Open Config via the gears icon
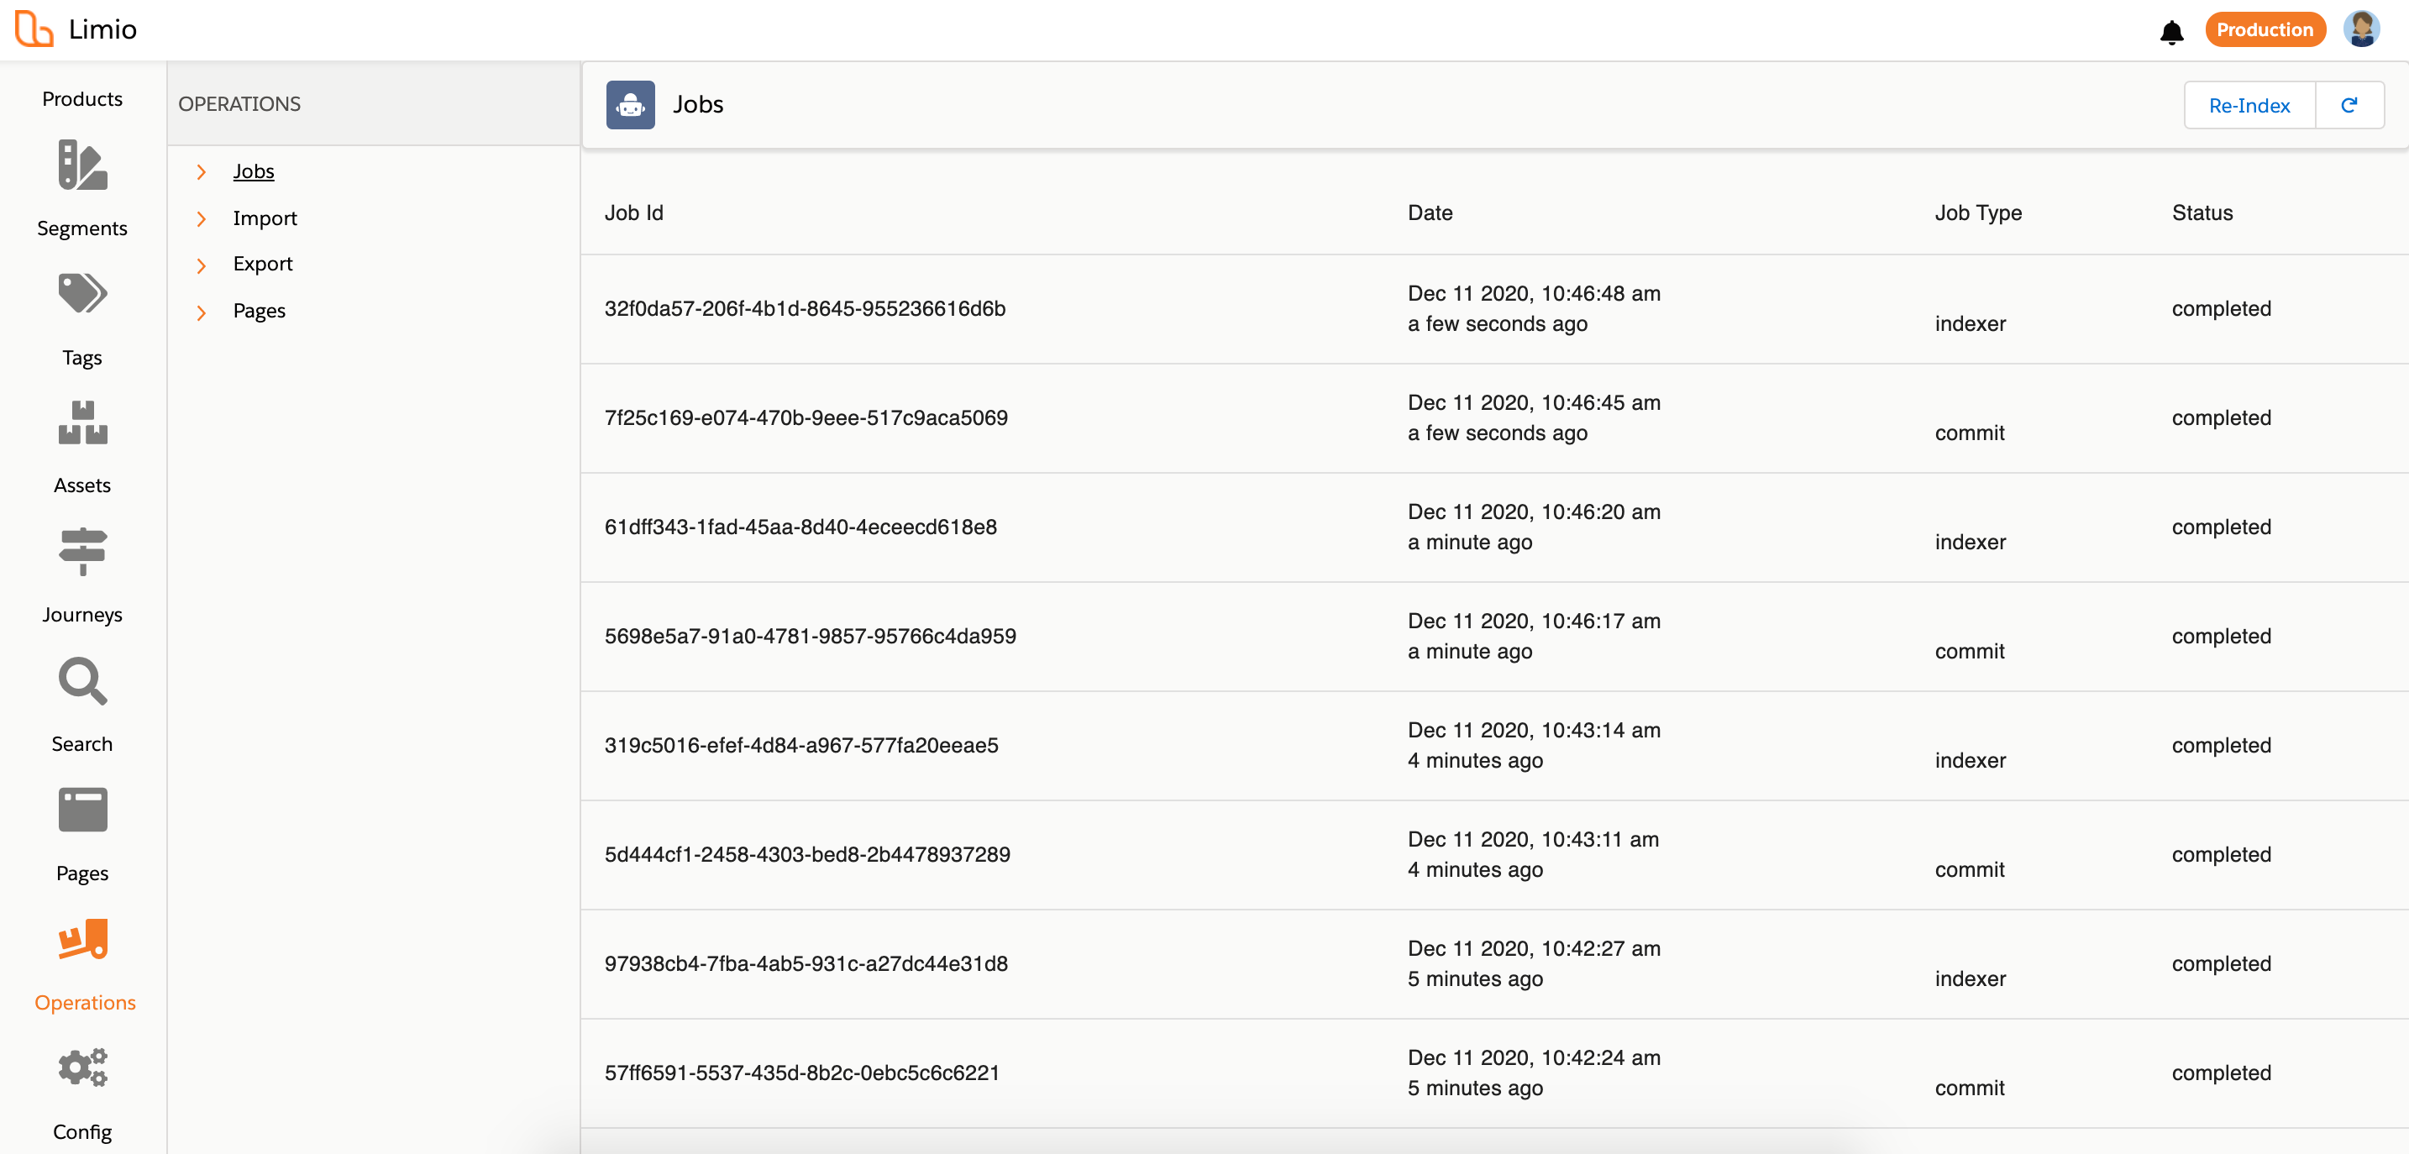This screenshot has width=2409, height=1154. (82, 1067)
